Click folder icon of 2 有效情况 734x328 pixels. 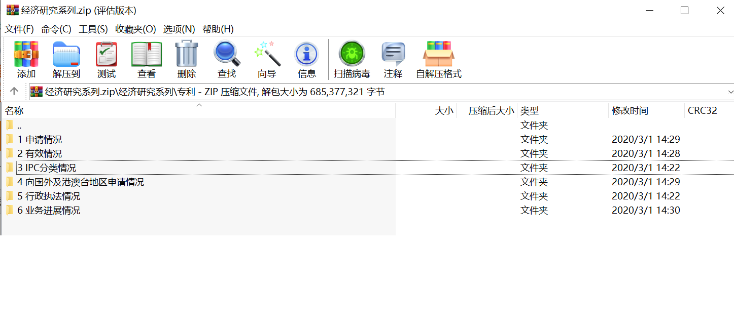point(10,153)
